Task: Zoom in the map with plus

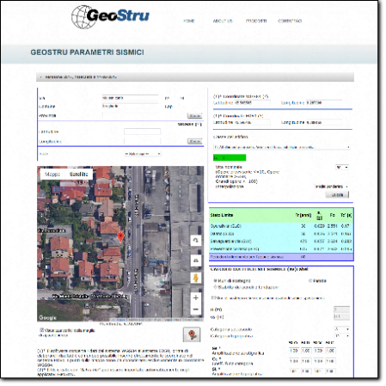Action: point(196,297)
